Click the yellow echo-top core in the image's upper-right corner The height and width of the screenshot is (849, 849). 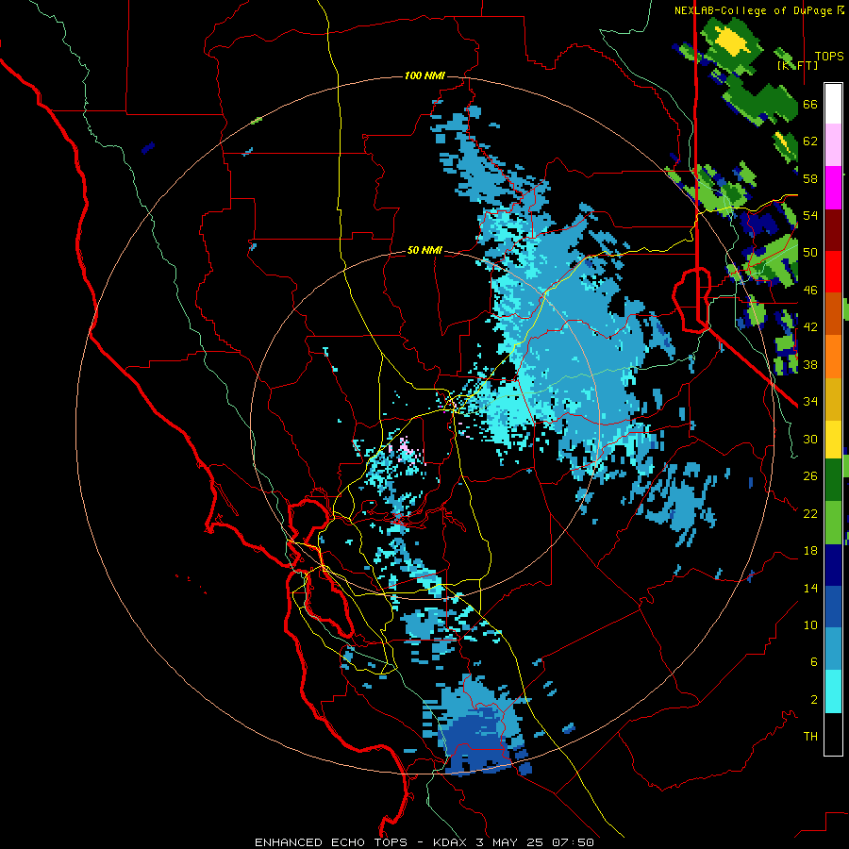(732, 41)
